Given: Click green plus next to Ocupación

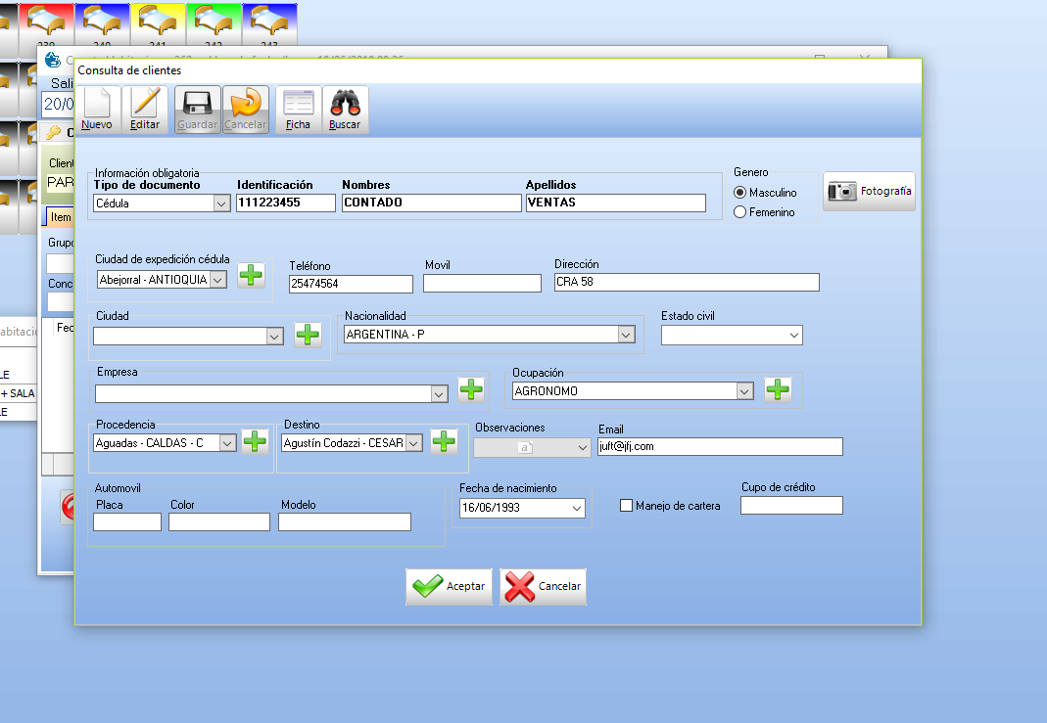Looking at the screenshot, I should (x=778, y=389).
